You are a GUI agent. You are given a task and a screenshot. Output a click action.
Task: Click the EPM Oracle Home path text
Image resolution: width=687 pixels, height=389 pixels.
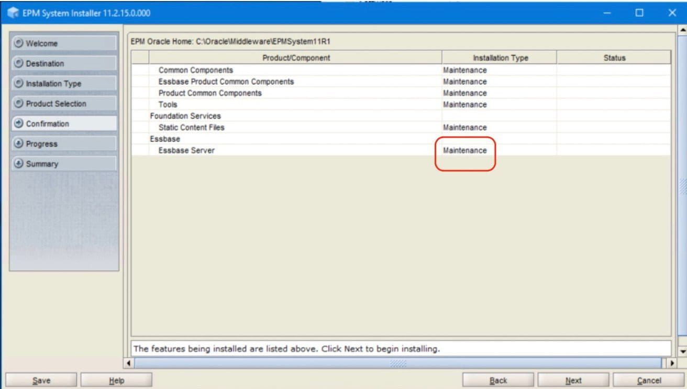click(x=230, y=41)
